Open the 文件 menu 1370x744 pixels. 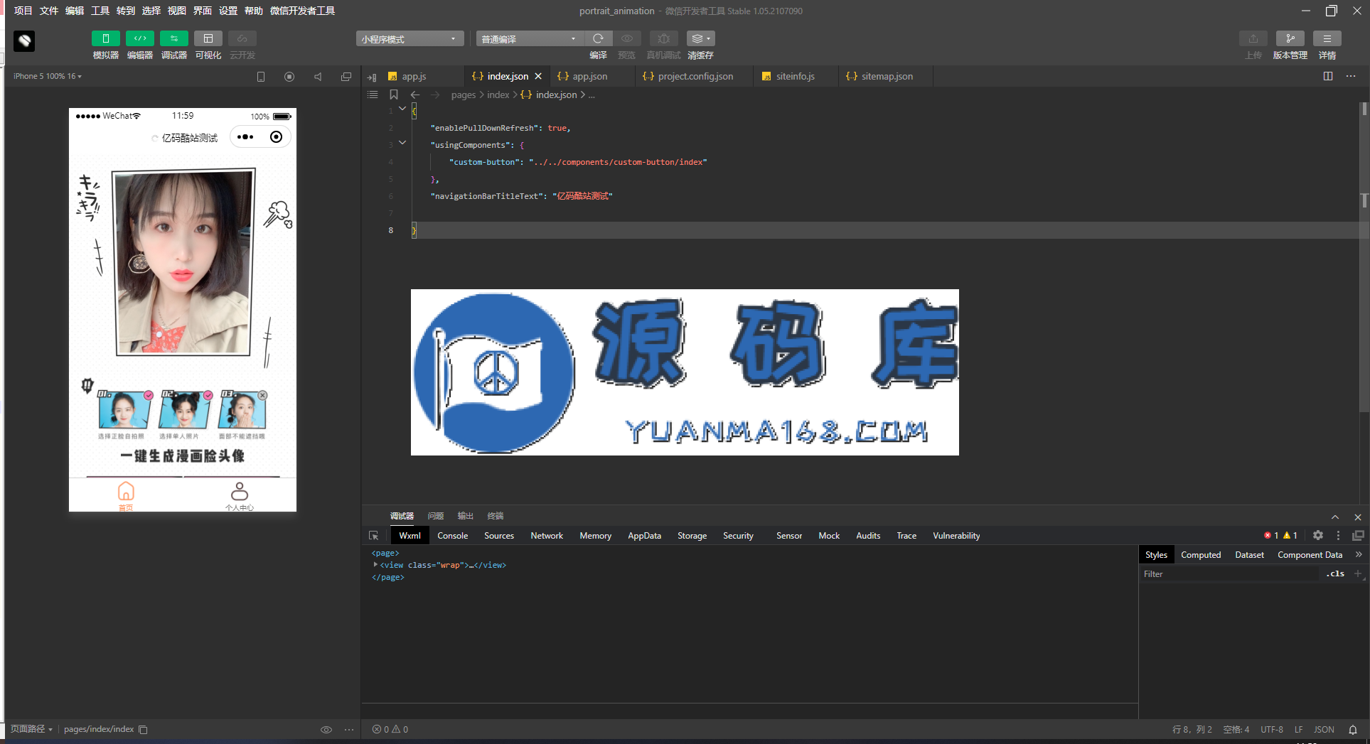click(x=49, y=11)
